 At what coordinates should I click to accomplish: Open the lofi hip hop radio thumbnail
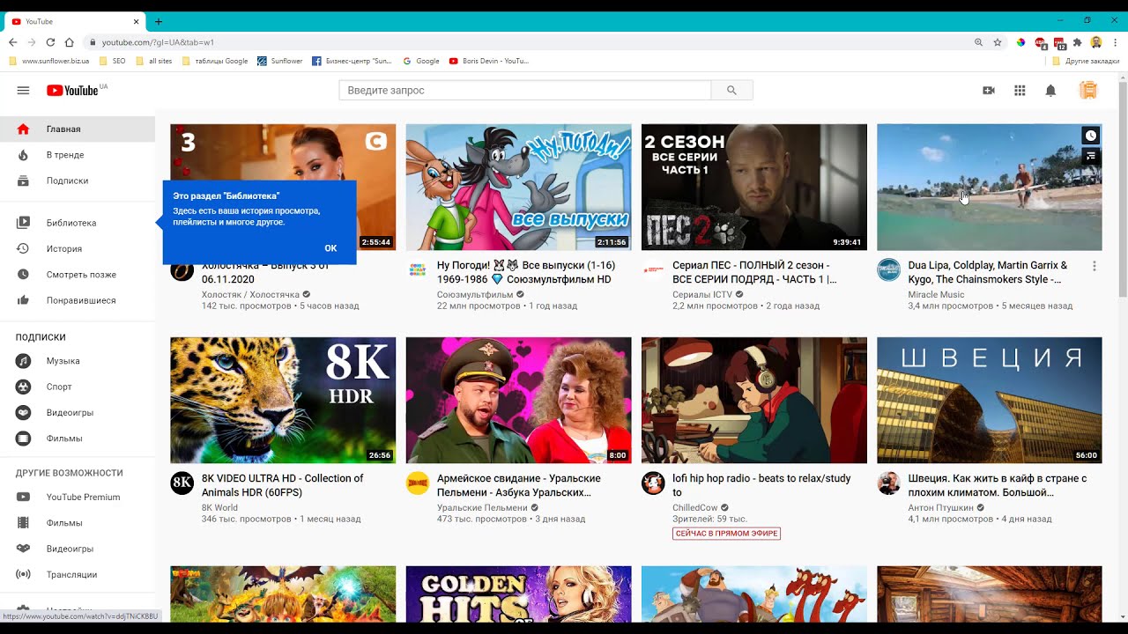[754, 400]
